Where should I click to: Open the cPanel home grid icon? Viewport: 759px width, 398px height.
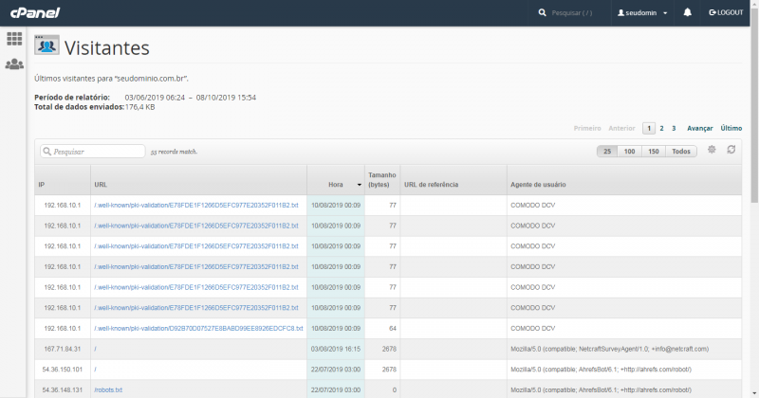click(x=14, y=39)
